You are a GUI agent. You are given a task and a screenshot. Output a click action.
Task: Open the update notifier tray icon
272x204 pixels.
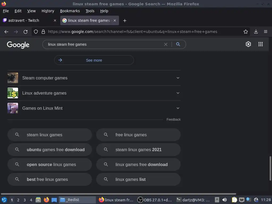click(256, 200)
